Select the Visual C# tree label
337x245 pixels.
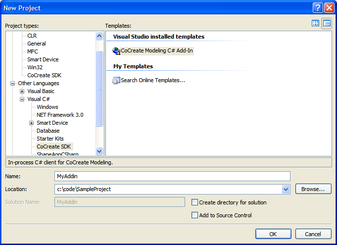pos(39,99)
